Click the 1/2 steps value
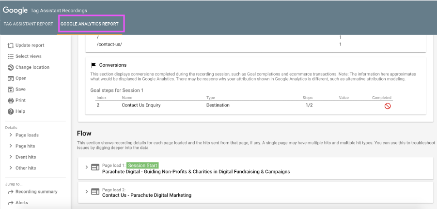Image resolution: width=437 pixels, height=209 pixels. (309, 105)
